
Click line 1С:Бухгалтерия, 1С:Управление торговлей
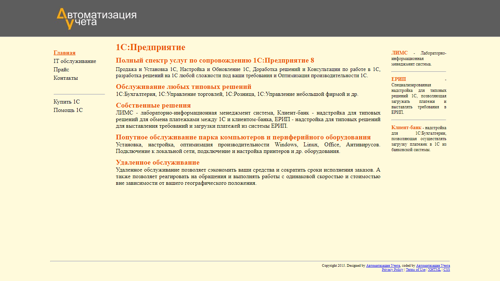pyautogui.click(x=237, y=94)
